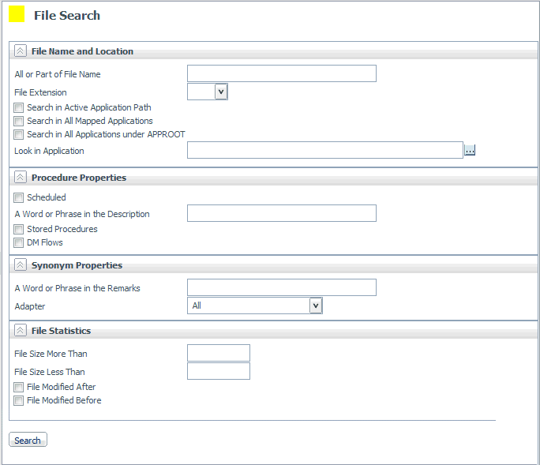
Task: Collapse the File Name and Location section
Action: click(x=21, y=51)
